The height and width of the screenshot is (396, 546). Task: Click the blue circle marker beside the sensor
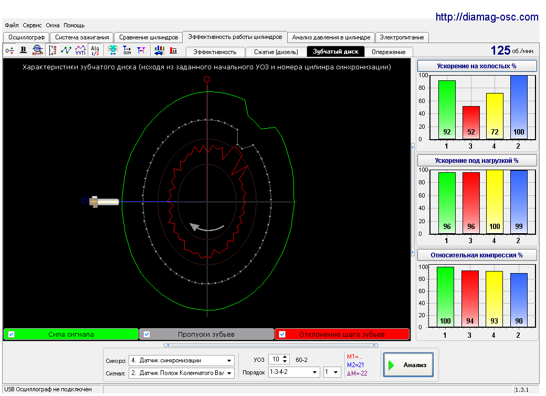pos(85,201)
